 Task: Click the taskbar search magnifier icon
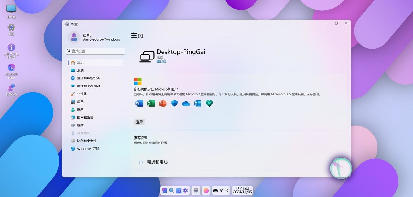coord(172,190)
